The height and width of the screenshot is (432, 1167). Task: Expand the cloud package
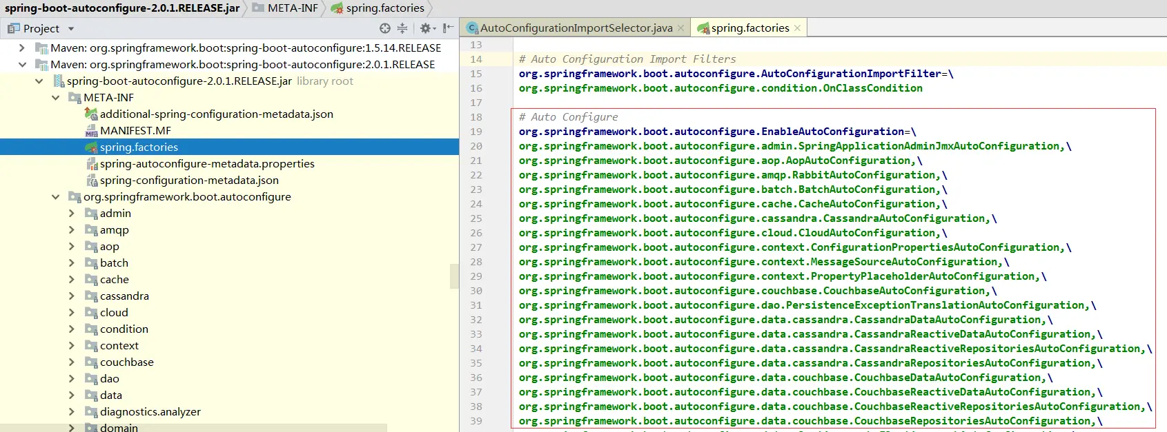[x=72, y=312]
